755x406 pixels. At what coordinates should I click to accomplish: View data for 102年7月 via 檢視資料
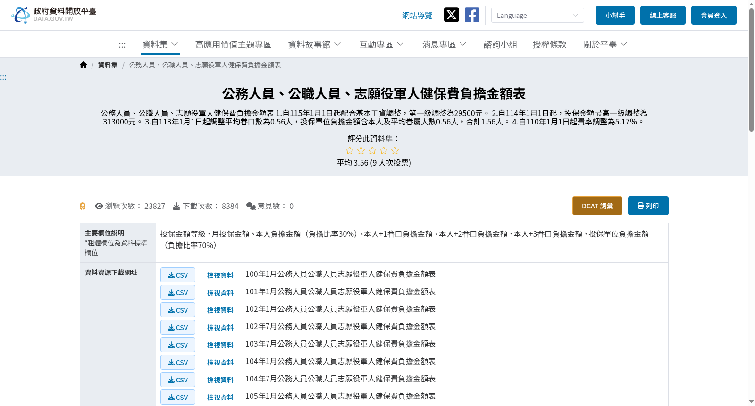point(220,327)
